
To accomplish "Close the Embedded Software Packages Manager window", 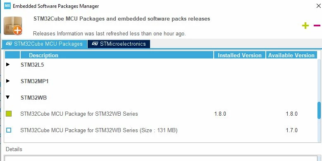I will (319, 6).
